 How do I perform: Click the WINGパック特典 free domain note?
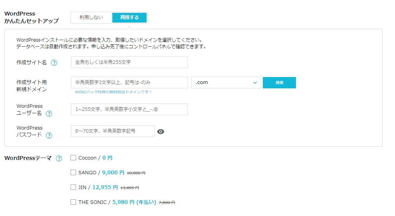coord(113,92)
